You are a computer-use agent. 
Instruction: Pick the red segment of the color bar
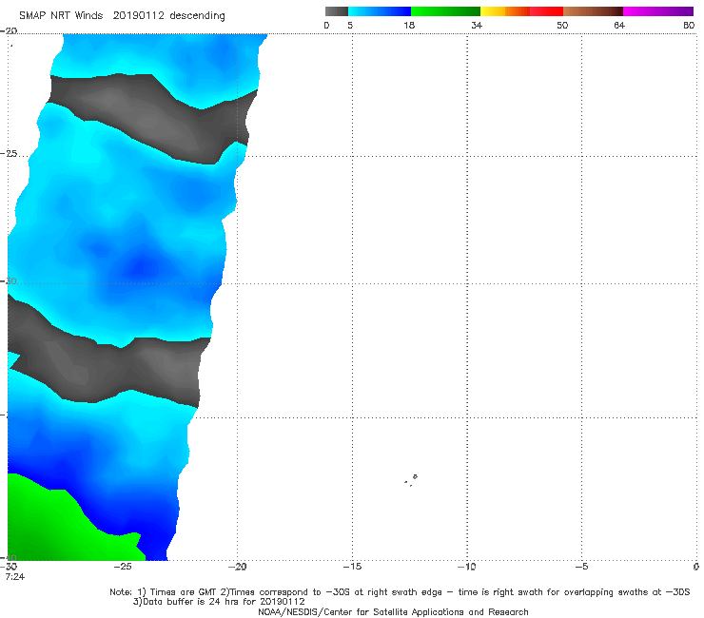[546, 11]
